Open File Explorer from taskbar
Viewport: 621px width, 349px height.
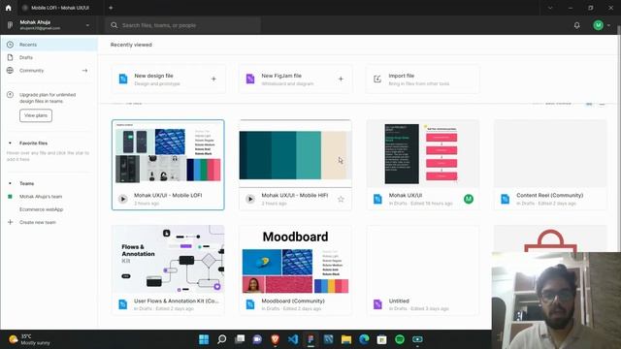pyautogui.click(x=346, y=339)
